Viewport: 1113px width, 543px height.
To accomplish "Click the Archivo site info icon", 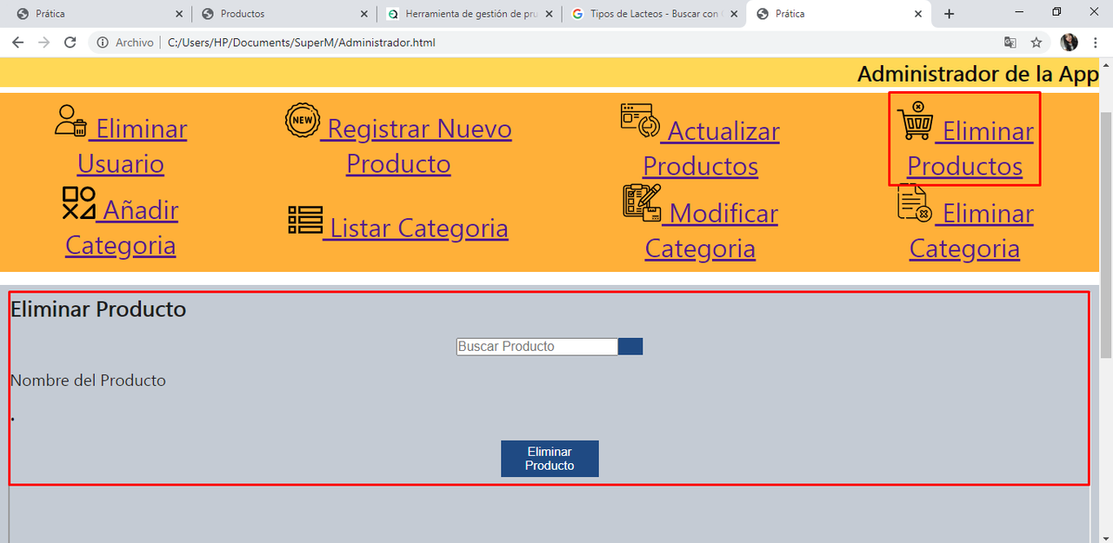I will click(x=103, y=43).
